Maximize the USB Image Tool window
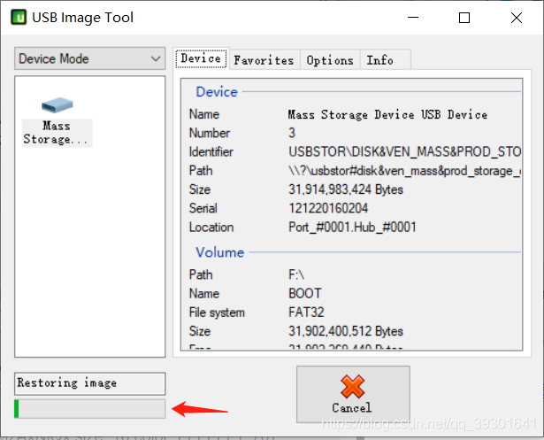544x440 pixels. point(464,18)
